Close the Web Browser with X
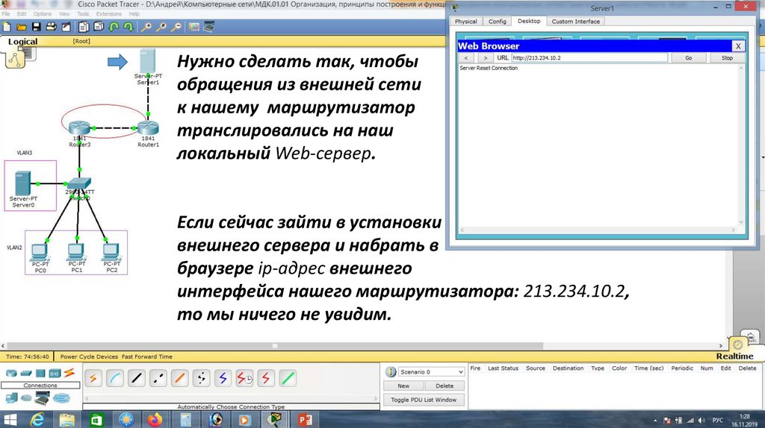Screen dimensions: 765x428 pyautogui.click(x=738, y=46)
